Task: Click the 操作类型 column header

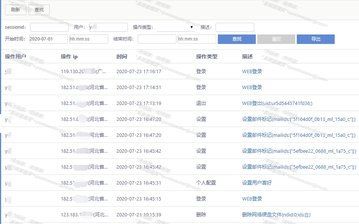Action: (207, 56)
